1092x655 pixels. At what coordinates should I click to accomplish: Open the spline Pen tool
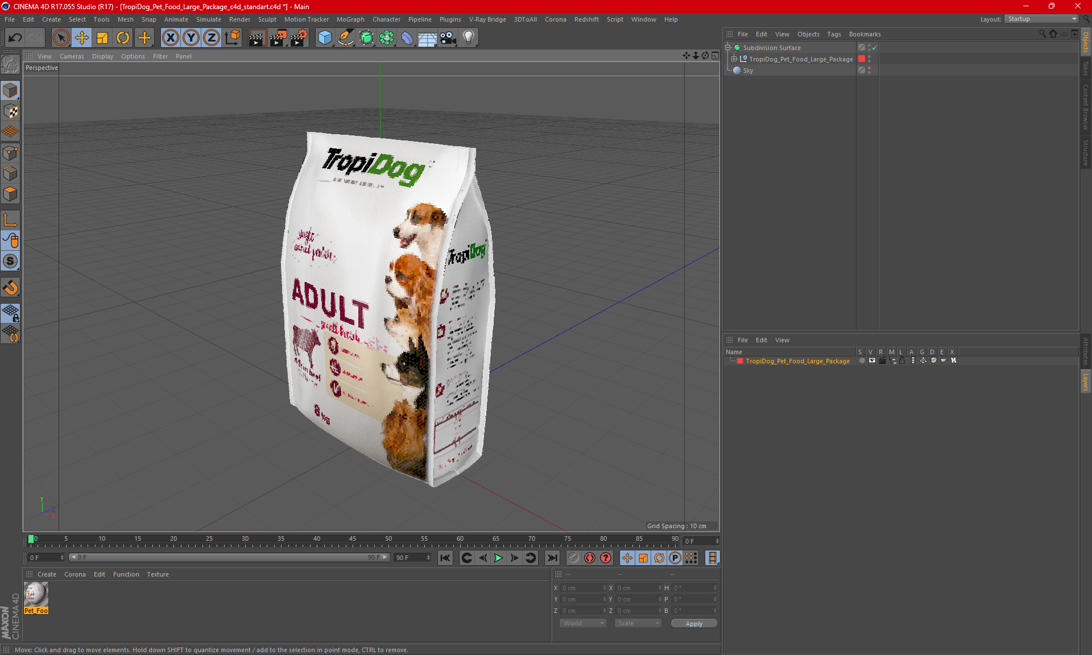coord(346,38)
